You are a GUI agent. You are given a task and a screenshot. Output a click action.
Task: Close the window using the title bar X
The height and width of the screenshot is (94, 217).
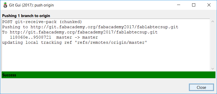209,5
